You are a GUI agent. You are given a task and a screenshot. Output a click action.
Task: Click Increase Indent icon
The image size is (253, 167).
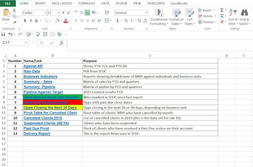tap(99, 20)
